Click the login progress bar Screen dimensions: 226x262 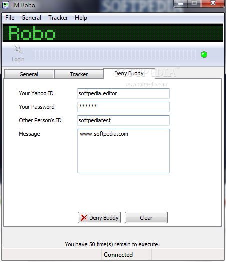(x=115, y=54)
